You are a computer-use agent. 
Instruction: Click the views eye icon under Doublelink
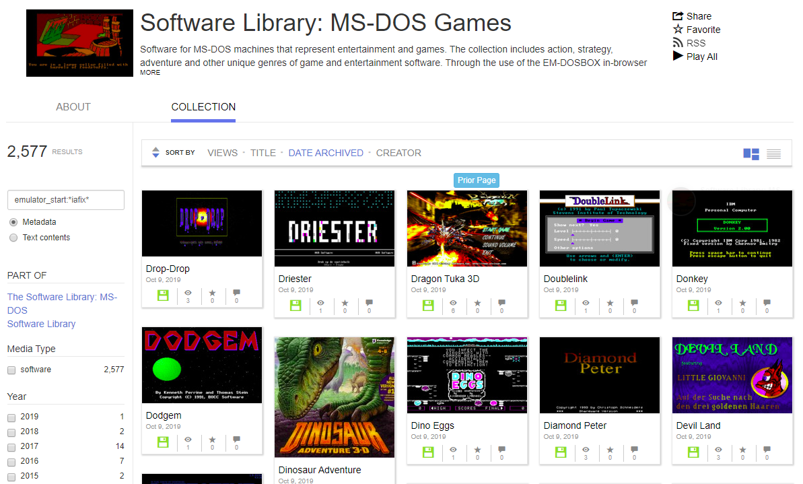point(586,303)
